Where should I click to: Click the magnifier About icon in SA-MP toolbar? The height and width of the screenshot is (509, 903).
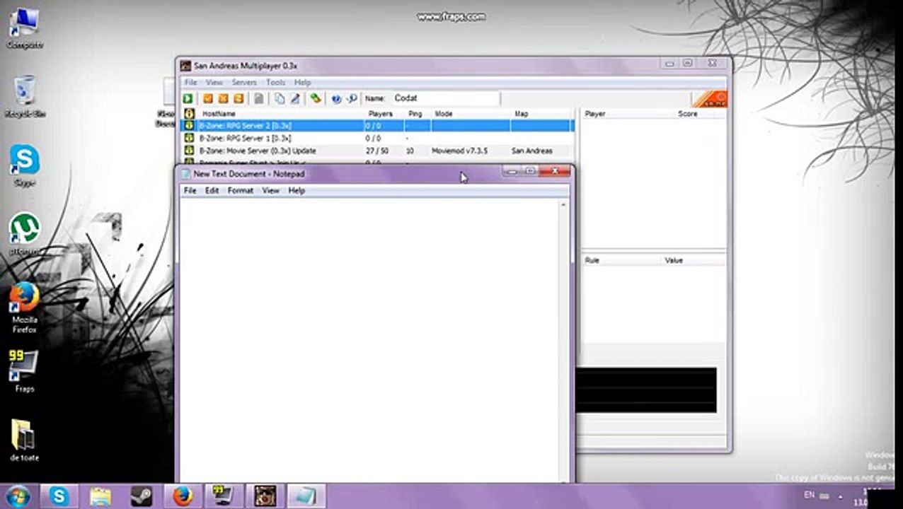point(352,99)
